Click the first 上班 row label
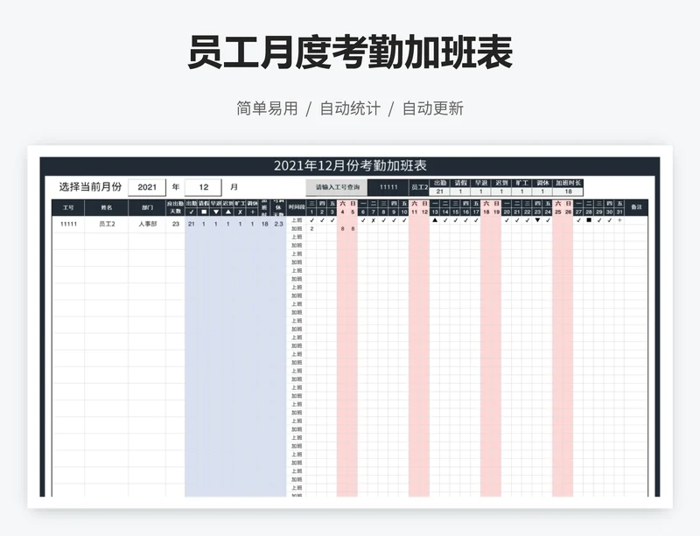This screenshot has width=700, height=536. click(x=297, y=220)
